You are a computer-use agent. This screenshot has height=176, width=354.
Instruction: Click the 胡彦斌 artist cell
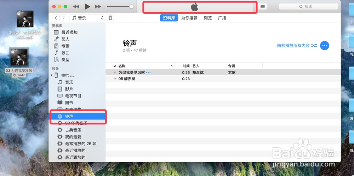(198, 72)
